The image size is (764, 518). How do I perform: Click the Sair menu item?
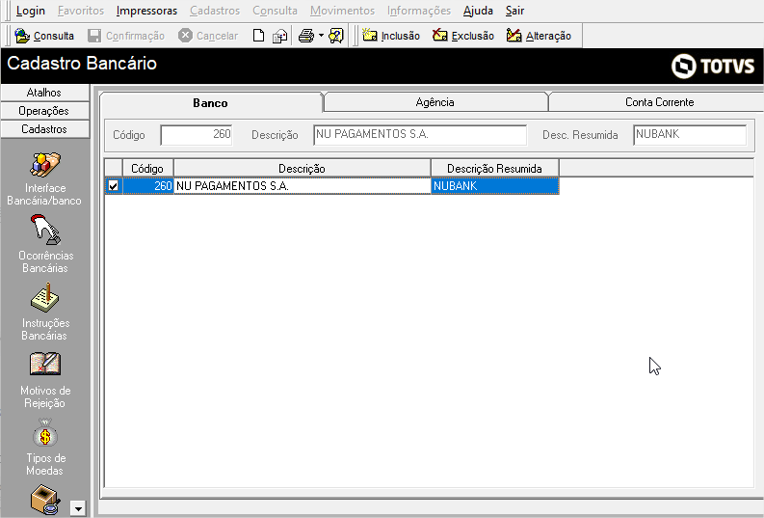[514, 11]
